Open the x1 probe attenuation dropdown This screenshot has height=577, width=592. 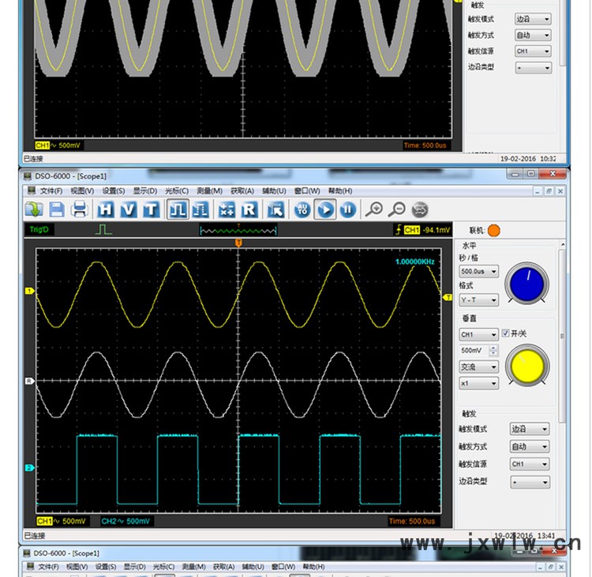[x=479, y=383]
